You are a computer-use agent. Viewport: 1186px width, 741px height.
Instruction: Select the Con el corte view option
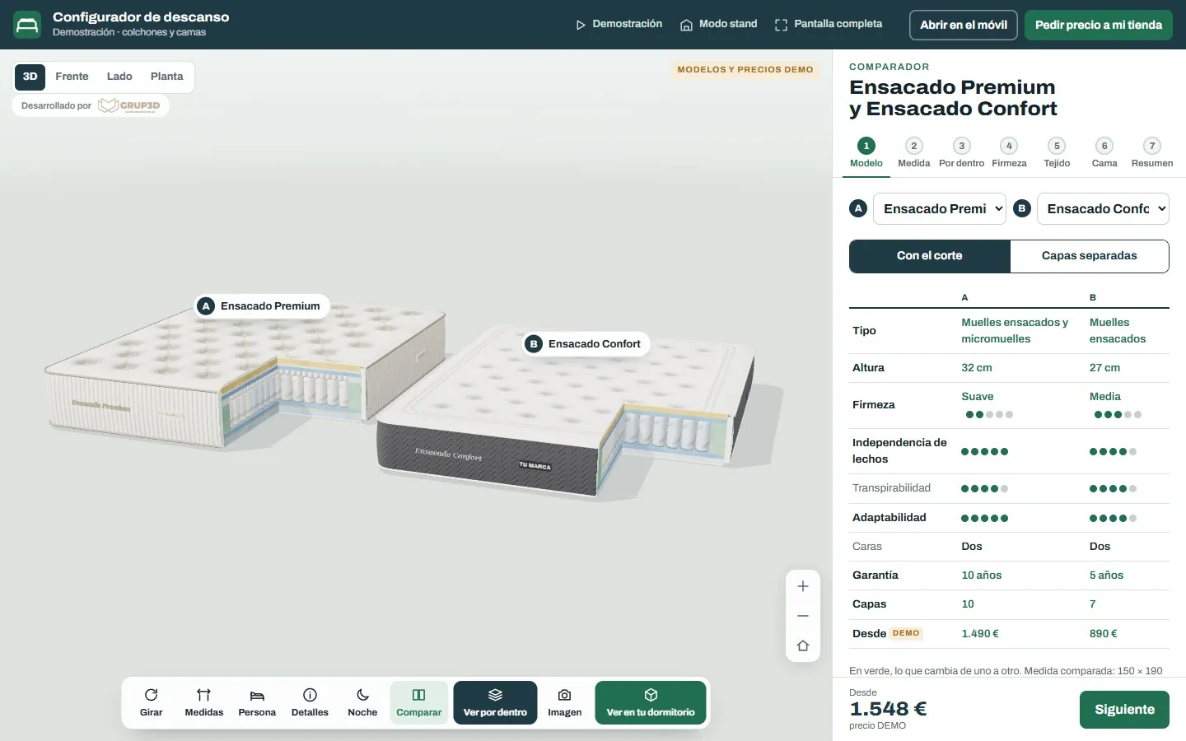[x=930, y=256]
